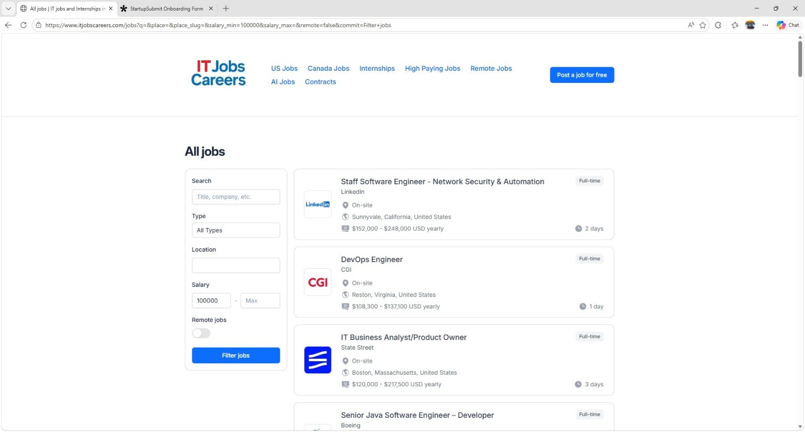Go to the Internships nav link
Image resolution: width=805 pixels, height=432 pixels.
coord(377,69)
